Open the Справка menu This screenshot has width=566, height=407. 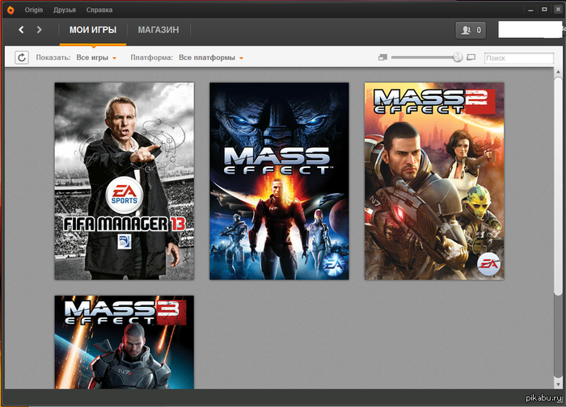[x=99, y=10]
